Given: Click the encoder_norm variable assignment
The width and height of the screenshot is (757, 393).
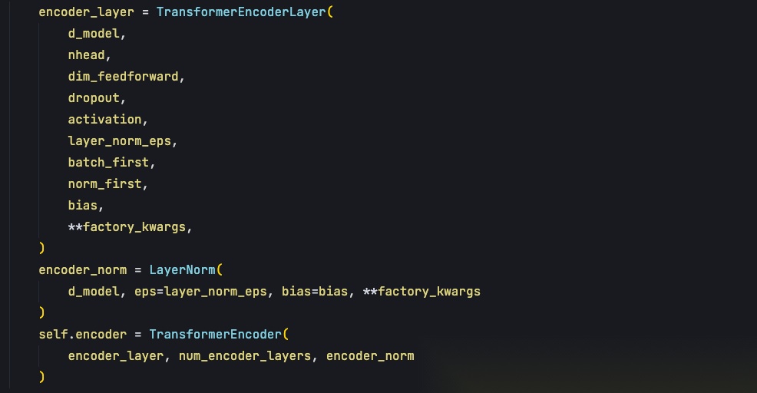Looking at the screenshot, I should (83, 270).
